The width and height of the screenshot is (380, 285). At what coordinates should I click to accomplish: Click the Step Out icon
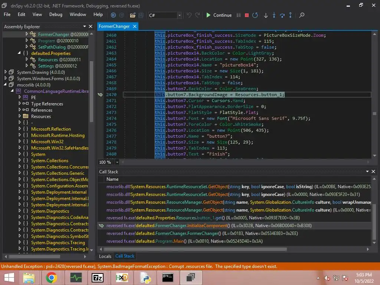(290, 15)
